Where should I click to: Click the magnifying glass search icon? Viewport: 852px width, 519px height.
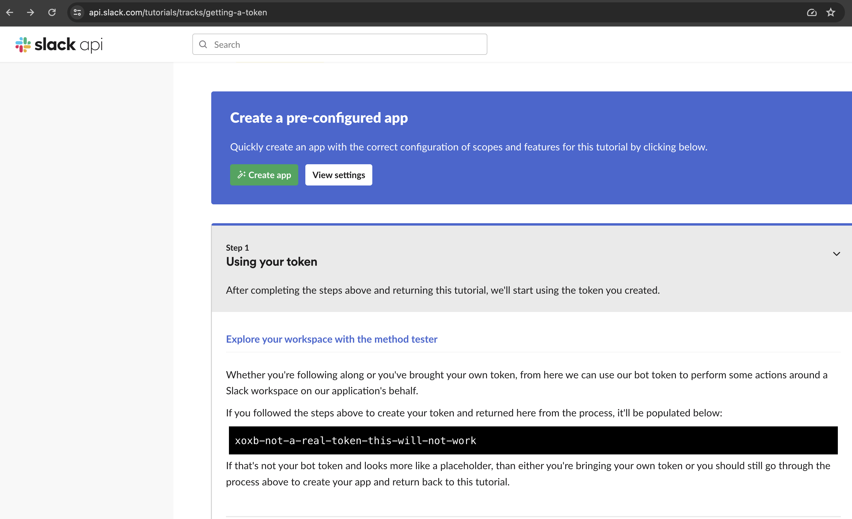[203, 44]
